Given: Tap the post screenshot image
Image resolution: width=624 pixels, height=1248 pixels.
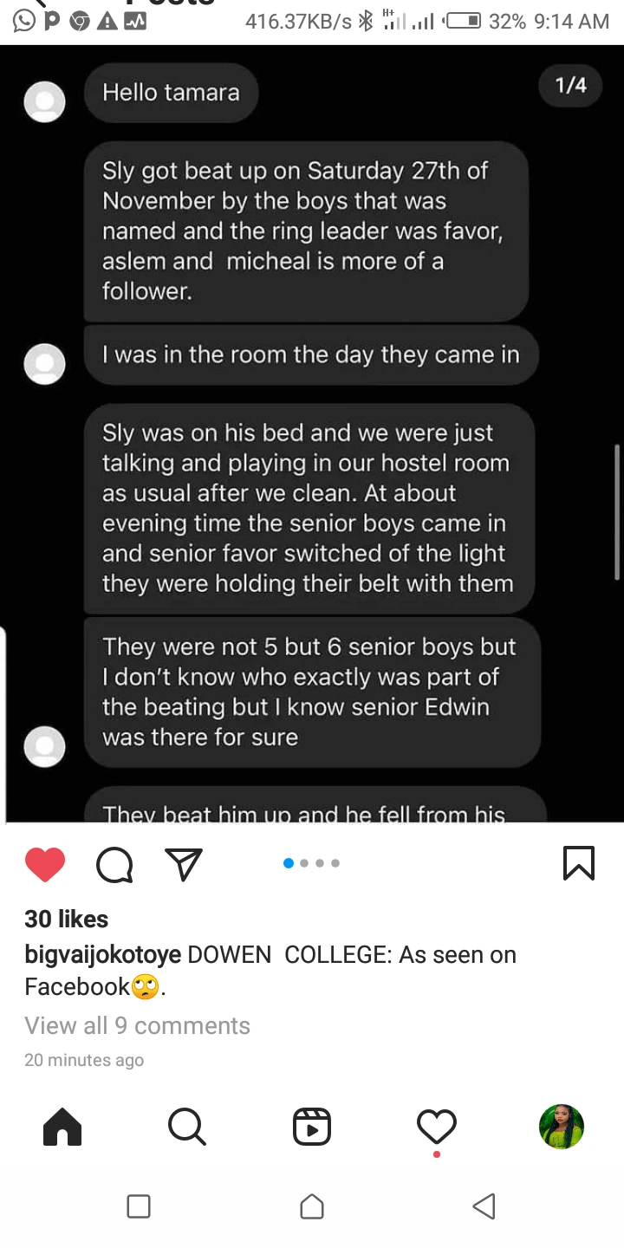Looking at the screenshot, I should tap(312, 433).
